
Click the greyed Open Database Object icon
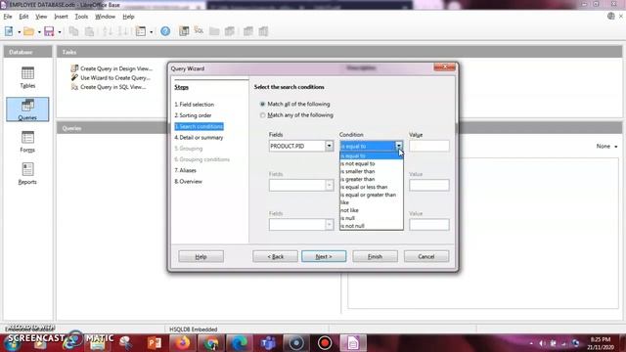(214, 31)
